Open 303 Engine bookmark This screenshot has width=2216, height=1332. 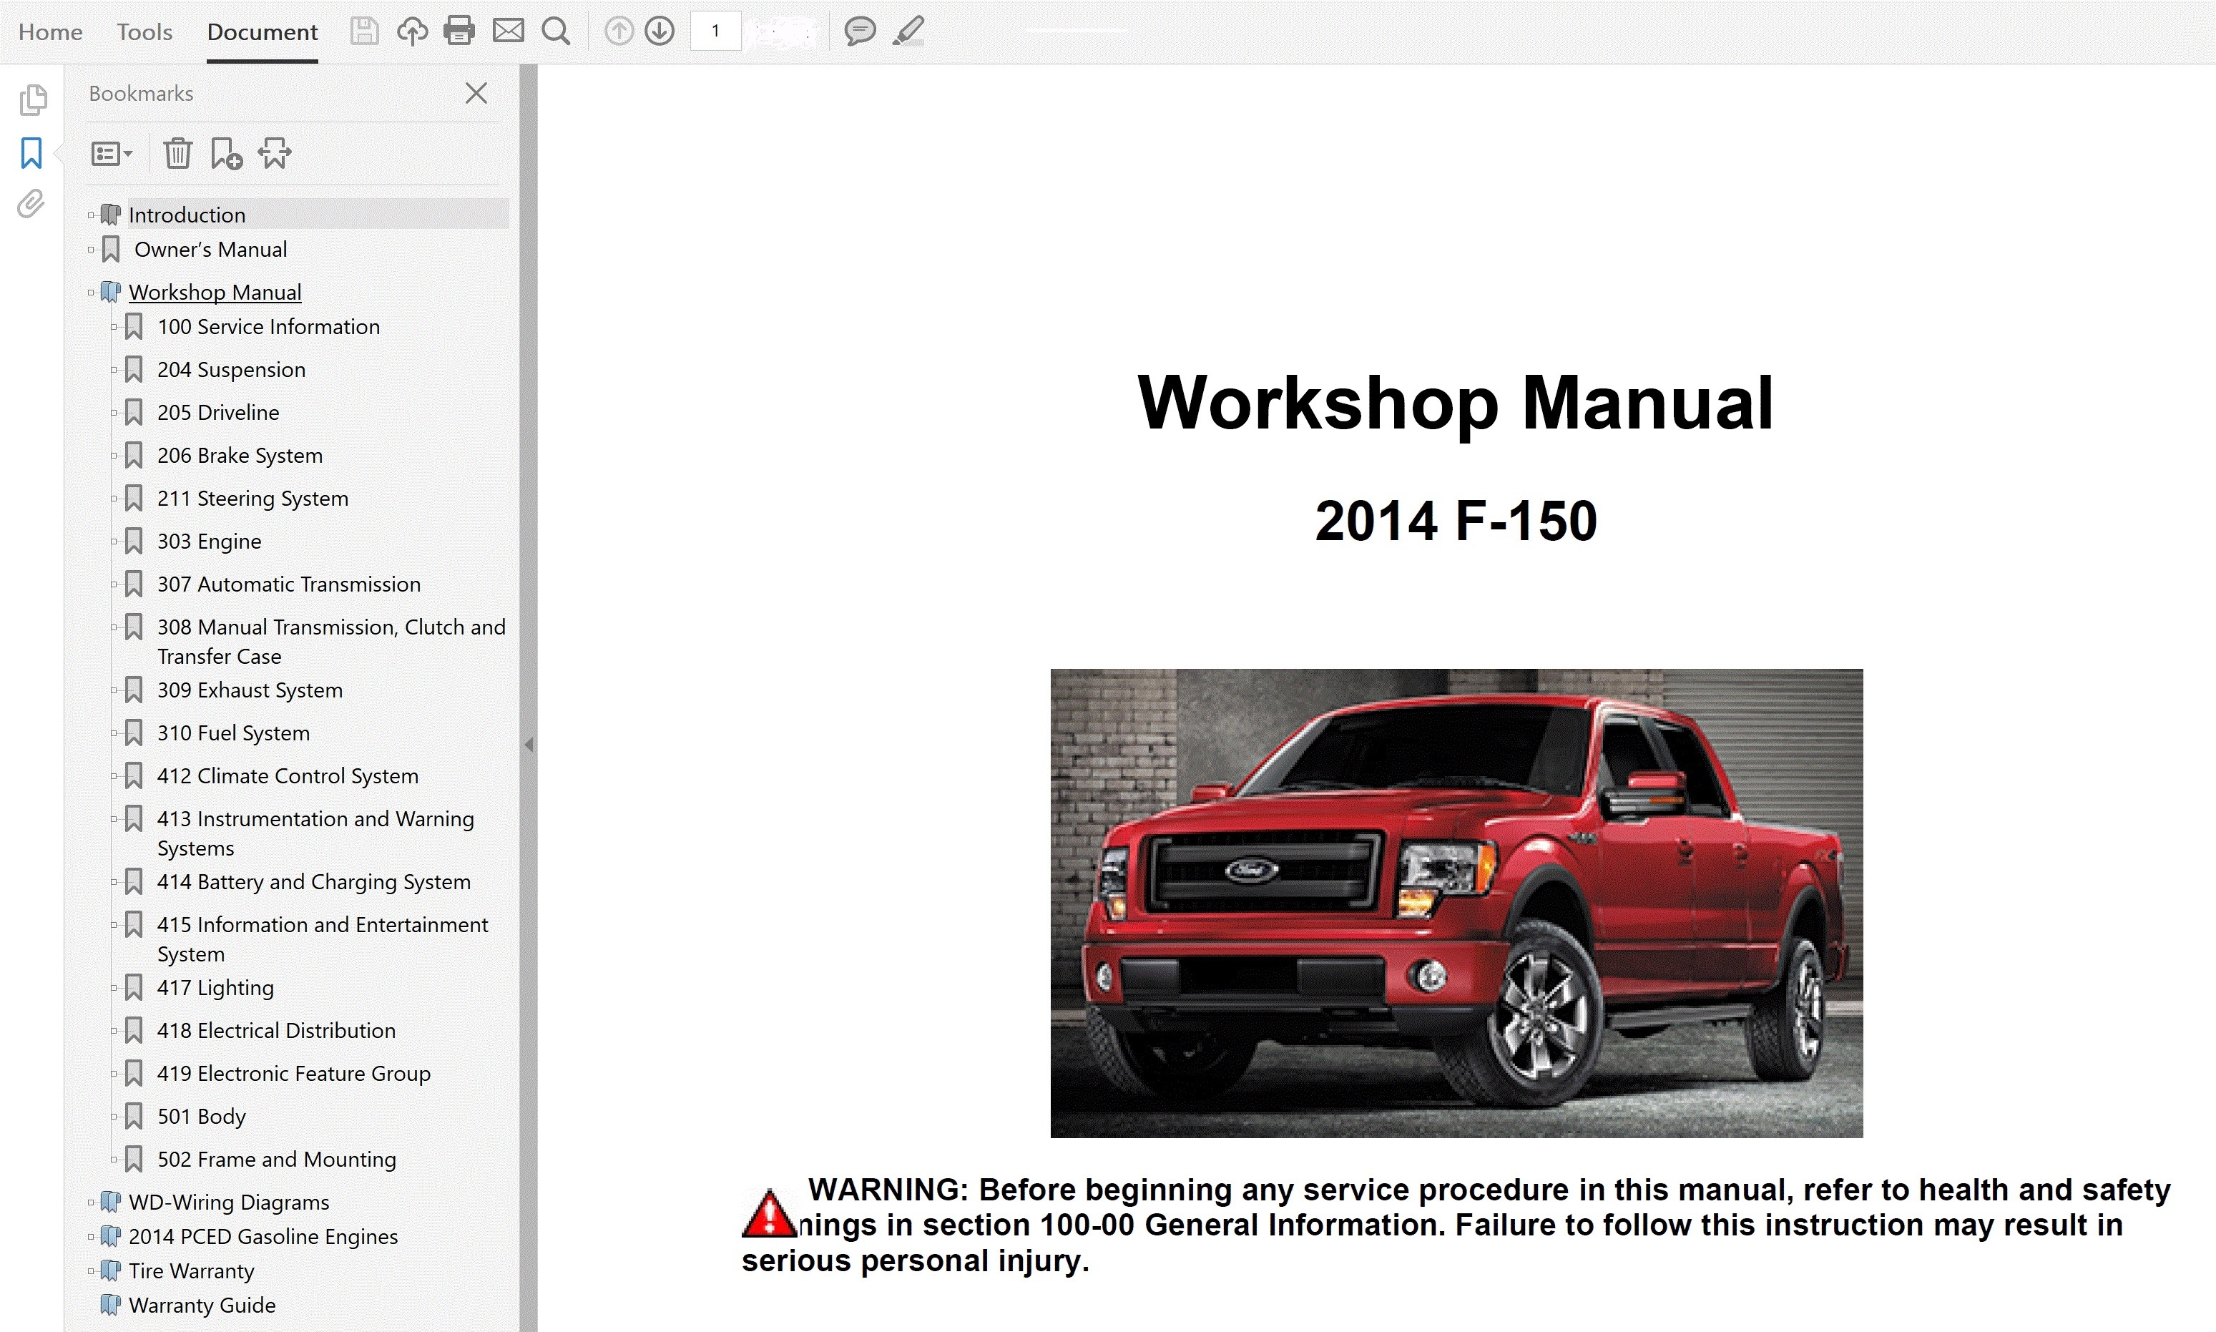click(x=209, y=542)
